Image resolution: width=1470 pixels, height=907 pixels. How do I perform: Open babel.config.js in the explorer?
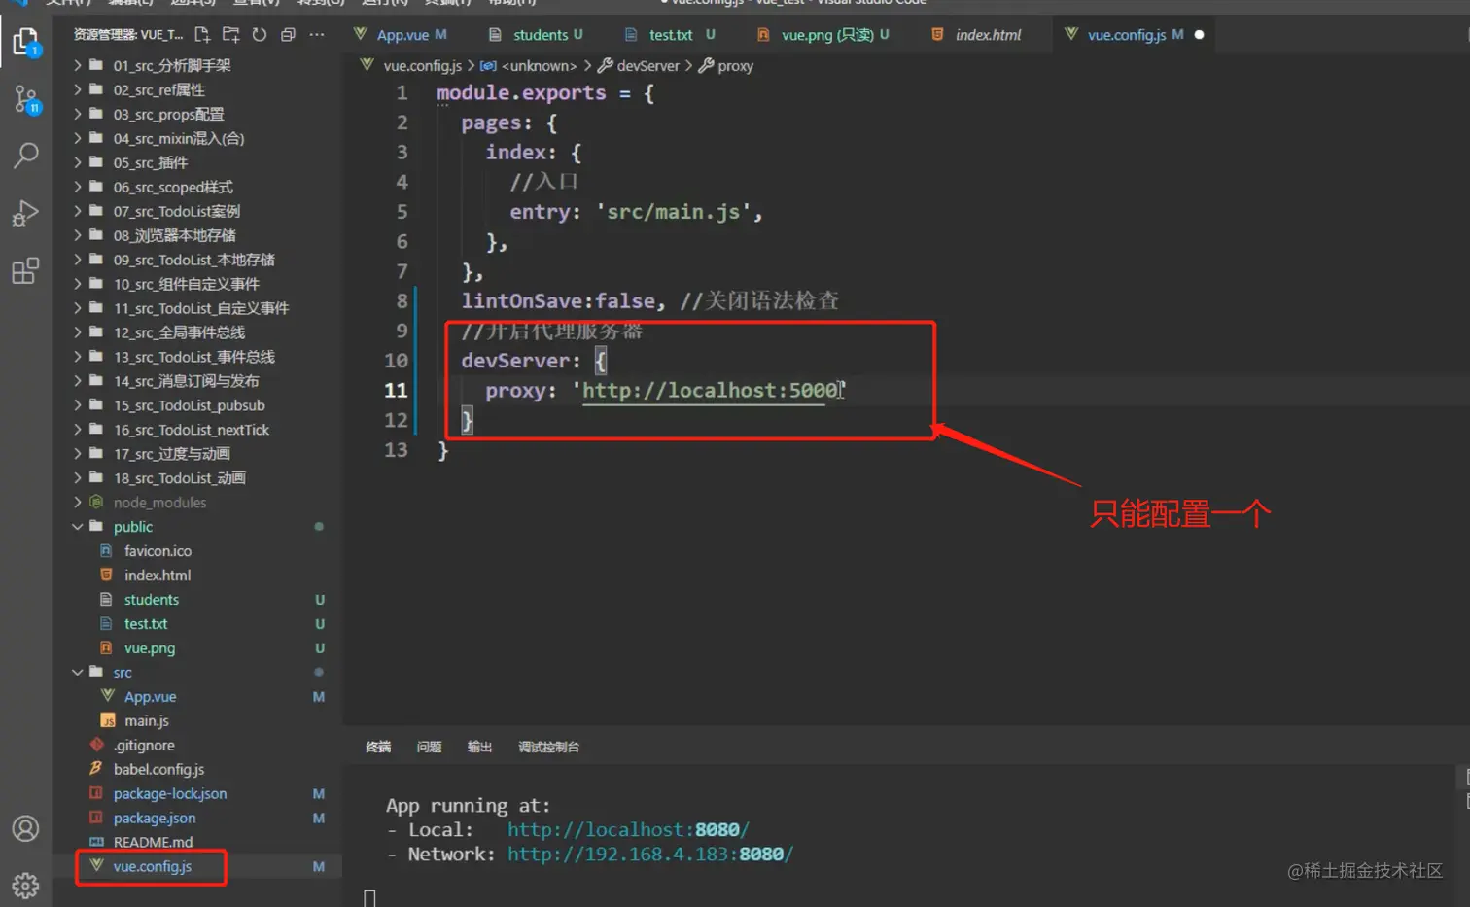(158, 770)
